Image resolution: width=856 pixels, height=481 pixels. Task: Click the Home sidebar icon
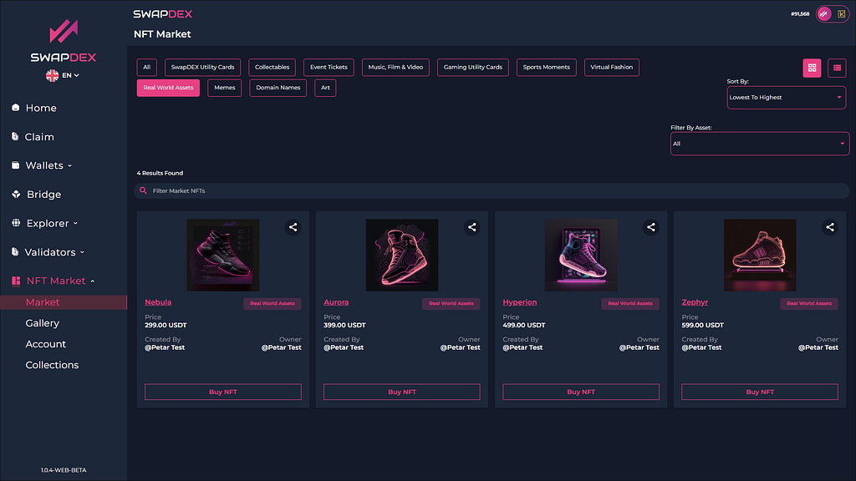[x=16, y=108]
